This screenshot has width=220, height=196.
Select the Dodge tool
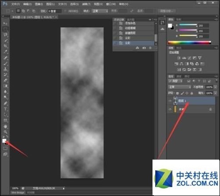coord(5,97)
